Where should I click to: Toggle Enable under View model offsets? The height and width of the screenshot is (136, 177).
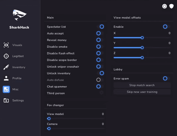click(165, 27)
